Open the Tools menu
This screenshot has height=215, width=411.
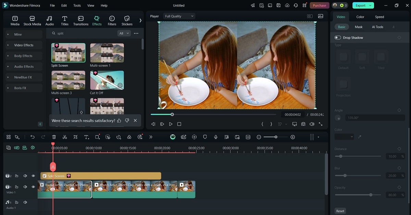coord(77,5)
